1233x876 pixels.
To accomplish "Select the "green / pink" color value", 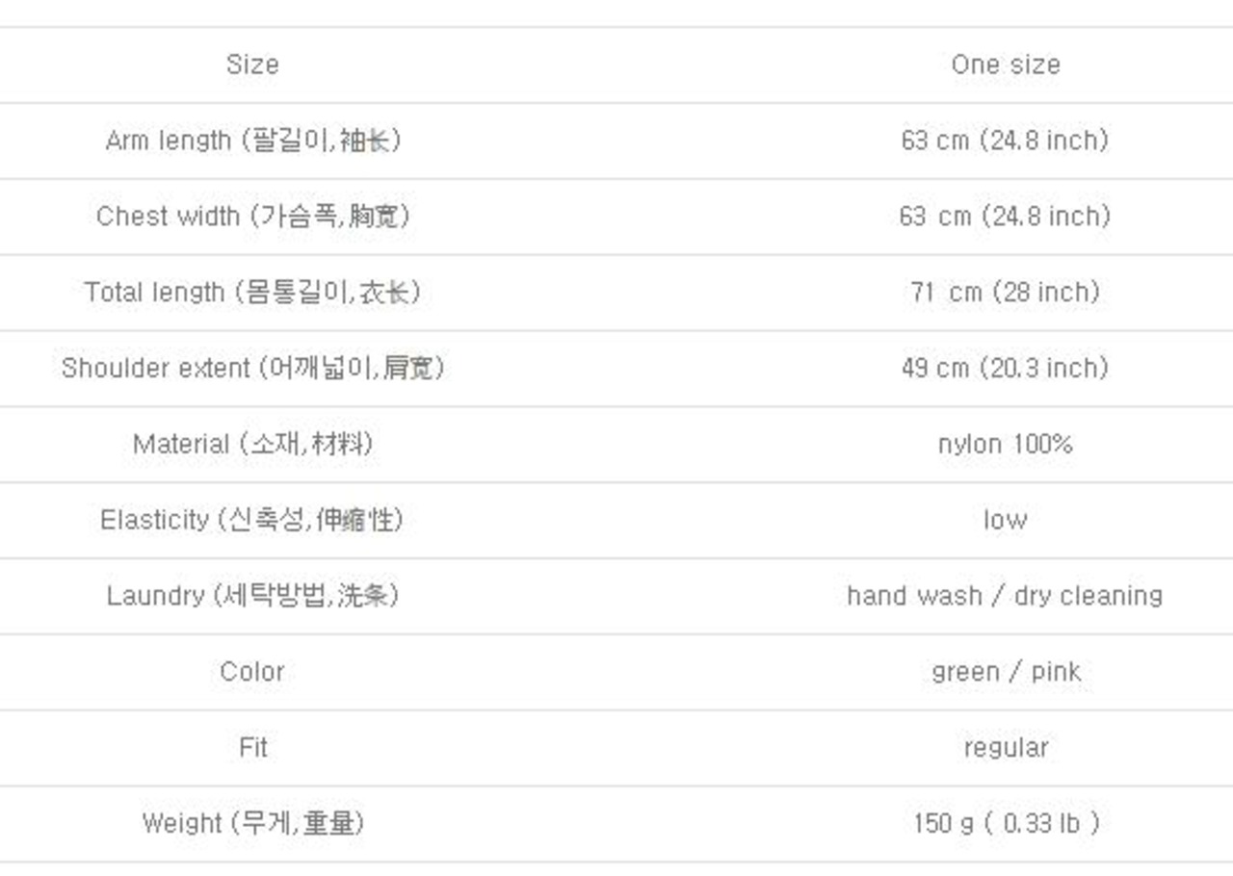I will [1005, 671].
